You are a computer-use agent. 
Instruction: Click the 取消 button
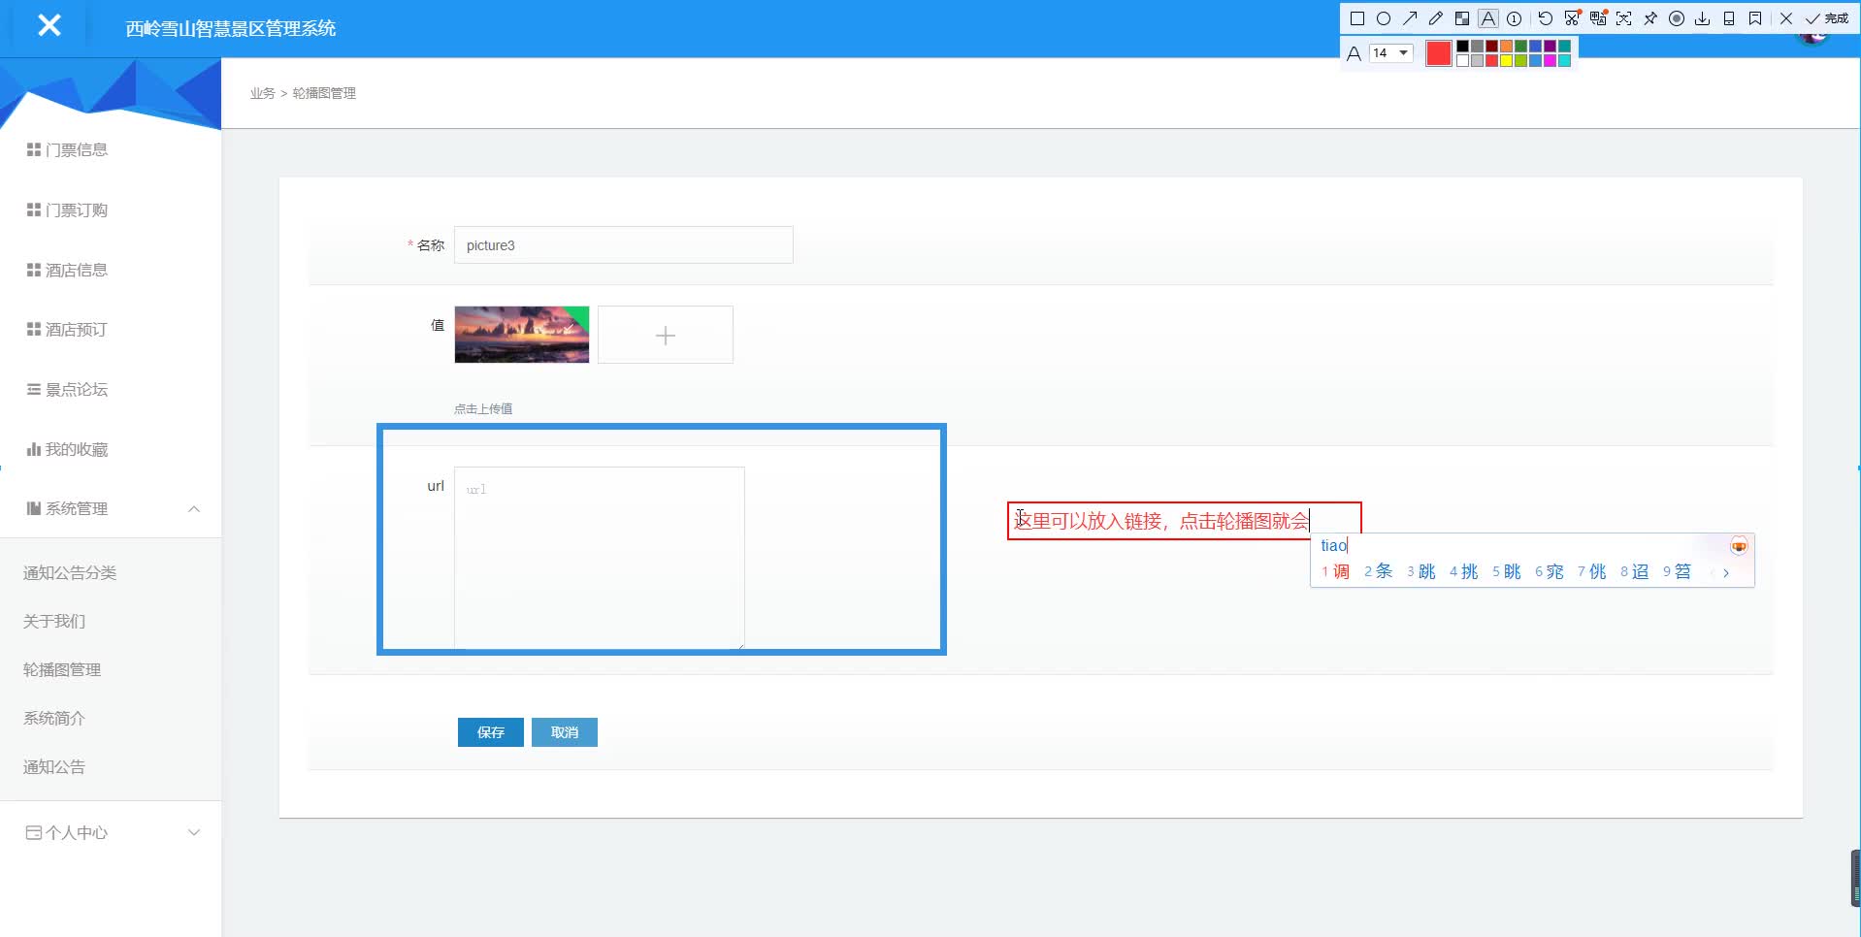tap(565, 732)
